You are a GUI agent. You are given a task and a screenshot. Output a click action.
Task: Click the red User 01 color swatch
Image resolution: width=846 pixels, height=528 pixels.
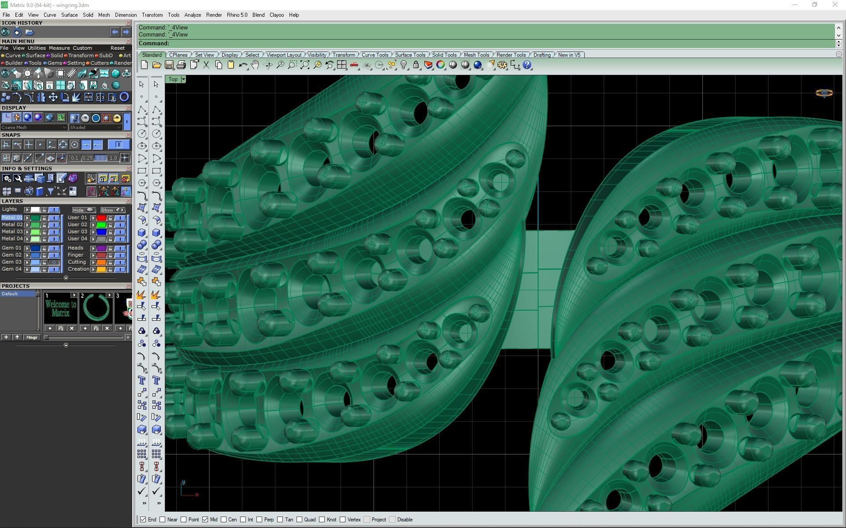[101, 218]
